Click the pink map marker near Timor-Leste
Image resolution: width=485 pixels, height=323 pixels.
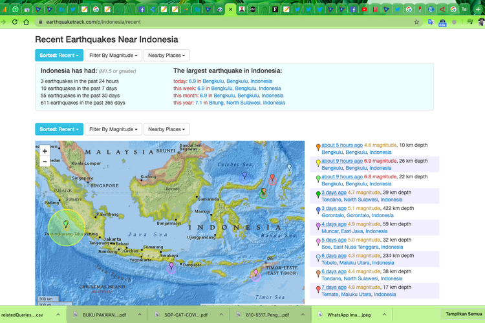point(255,273)
